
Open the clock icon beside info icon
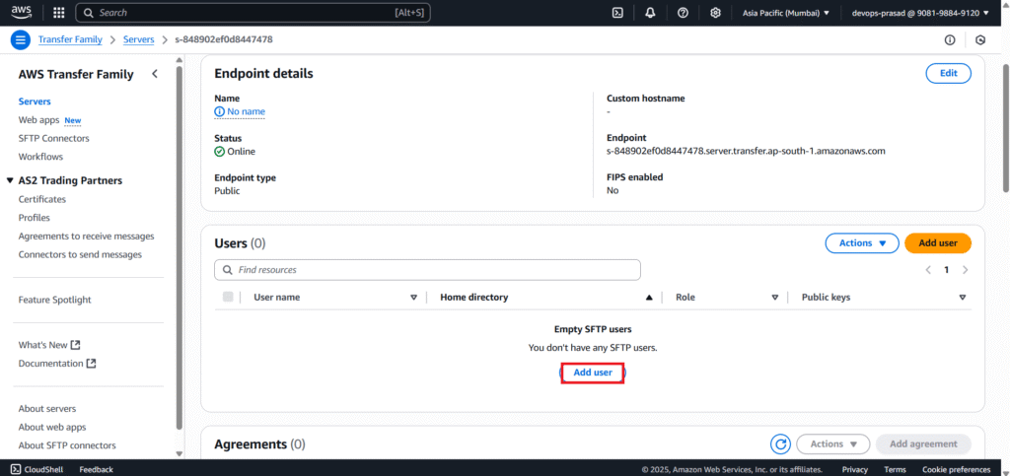[980, 39]
